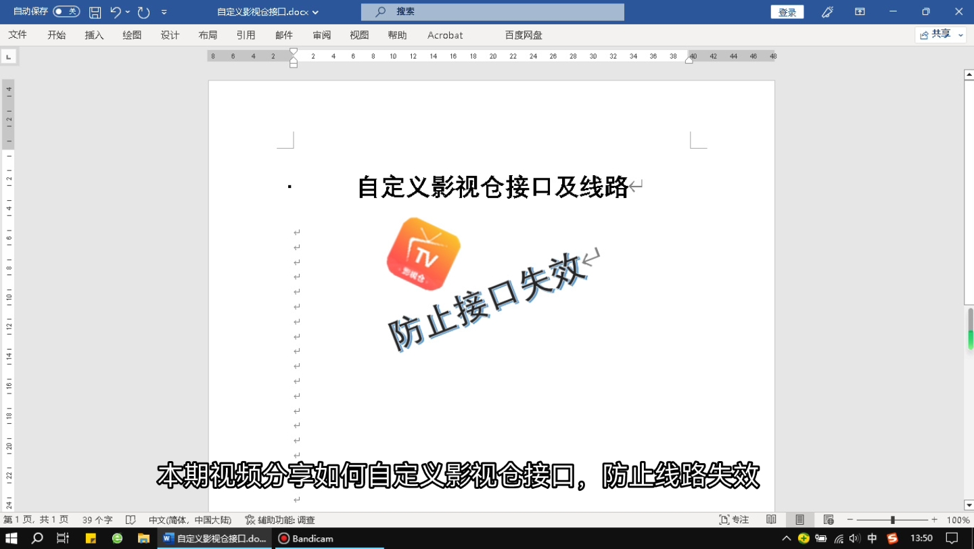Click the 登录 sign-in button
974x549 pixels.
[787, 12]
